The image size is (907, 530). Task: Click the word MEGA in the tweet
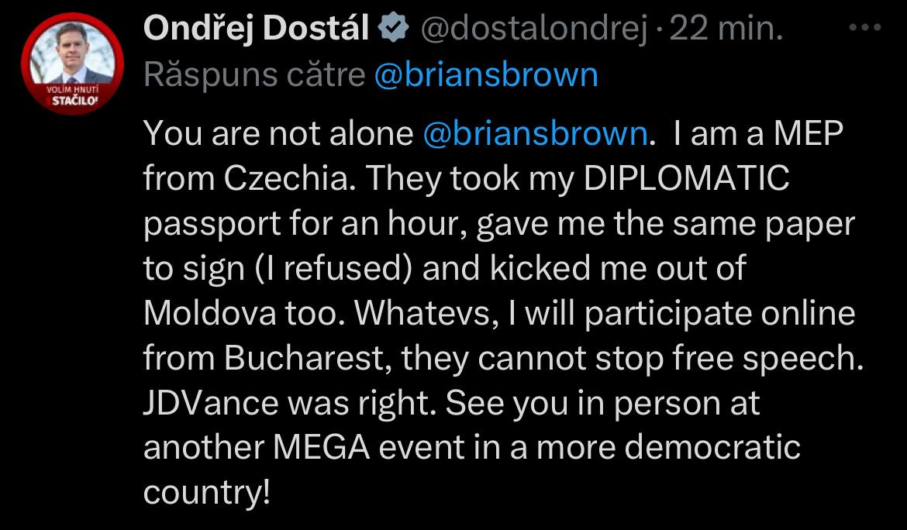point(322,447)
